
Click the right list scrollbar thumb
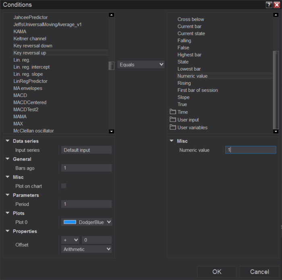[x=276, y=90]
